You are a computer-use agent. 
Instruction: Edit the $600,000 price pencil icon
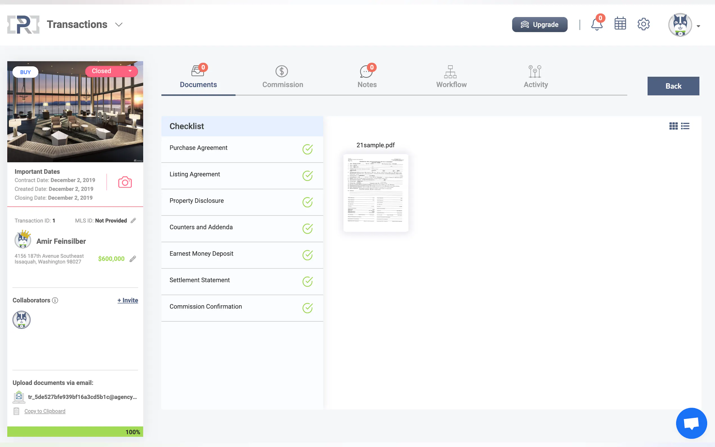pyautogui.click(x=133, y=259)
